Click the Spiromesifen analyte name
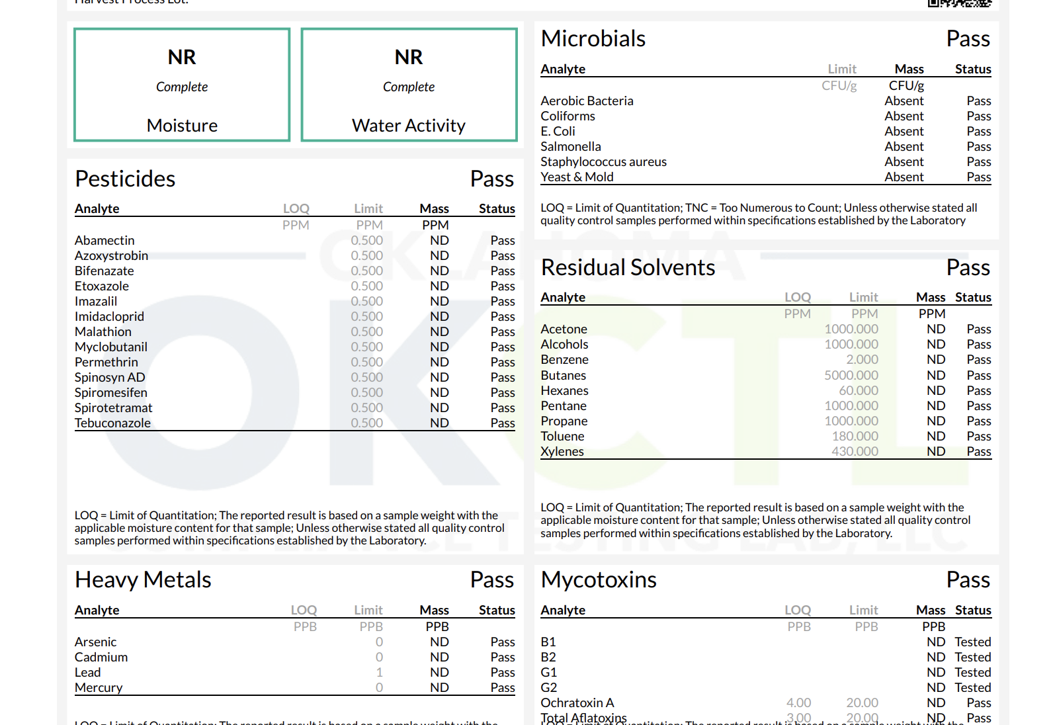 pyautogui.click(x=110, y=392)
